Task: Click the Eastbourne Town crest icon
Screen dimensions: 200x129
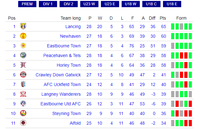Action: coord(23,45)
